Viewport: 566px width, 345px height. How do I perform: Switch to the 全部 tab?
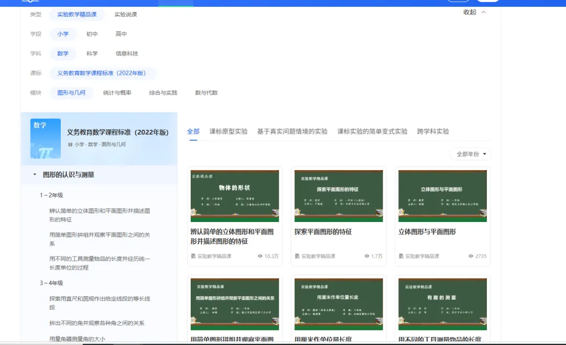tap(193, 131)
